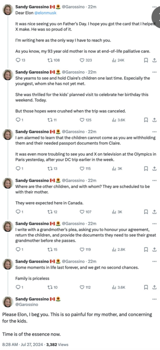This screenshot has width=160, height=350.
Task: Retweet the Family is priceless post
Action: (x=53, y=287)
